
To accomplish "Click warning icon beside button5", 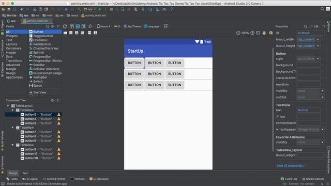I will (59, 115).
